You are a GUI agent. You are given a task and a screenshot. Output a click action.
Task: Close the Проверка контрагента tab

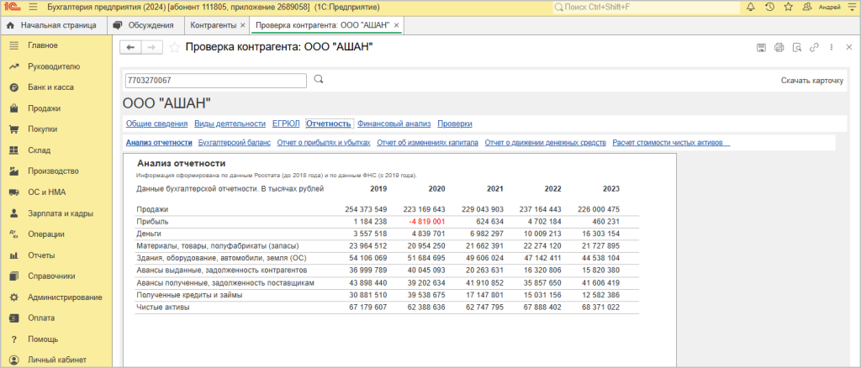[x=397, y=25]
